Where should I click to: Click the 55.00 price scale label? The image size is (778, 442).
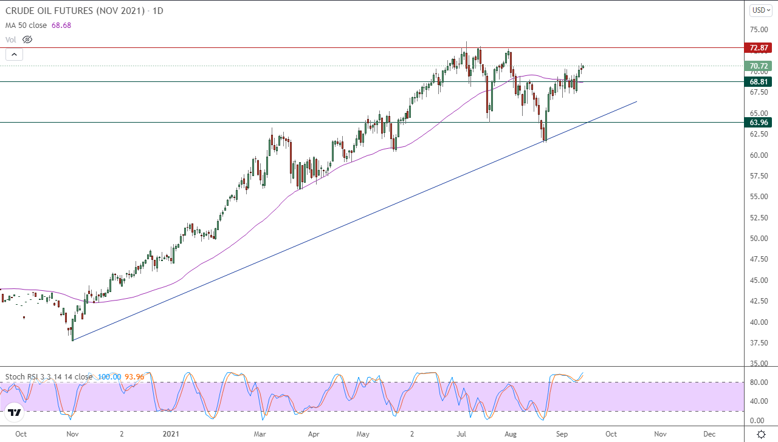tap(759, 197)
